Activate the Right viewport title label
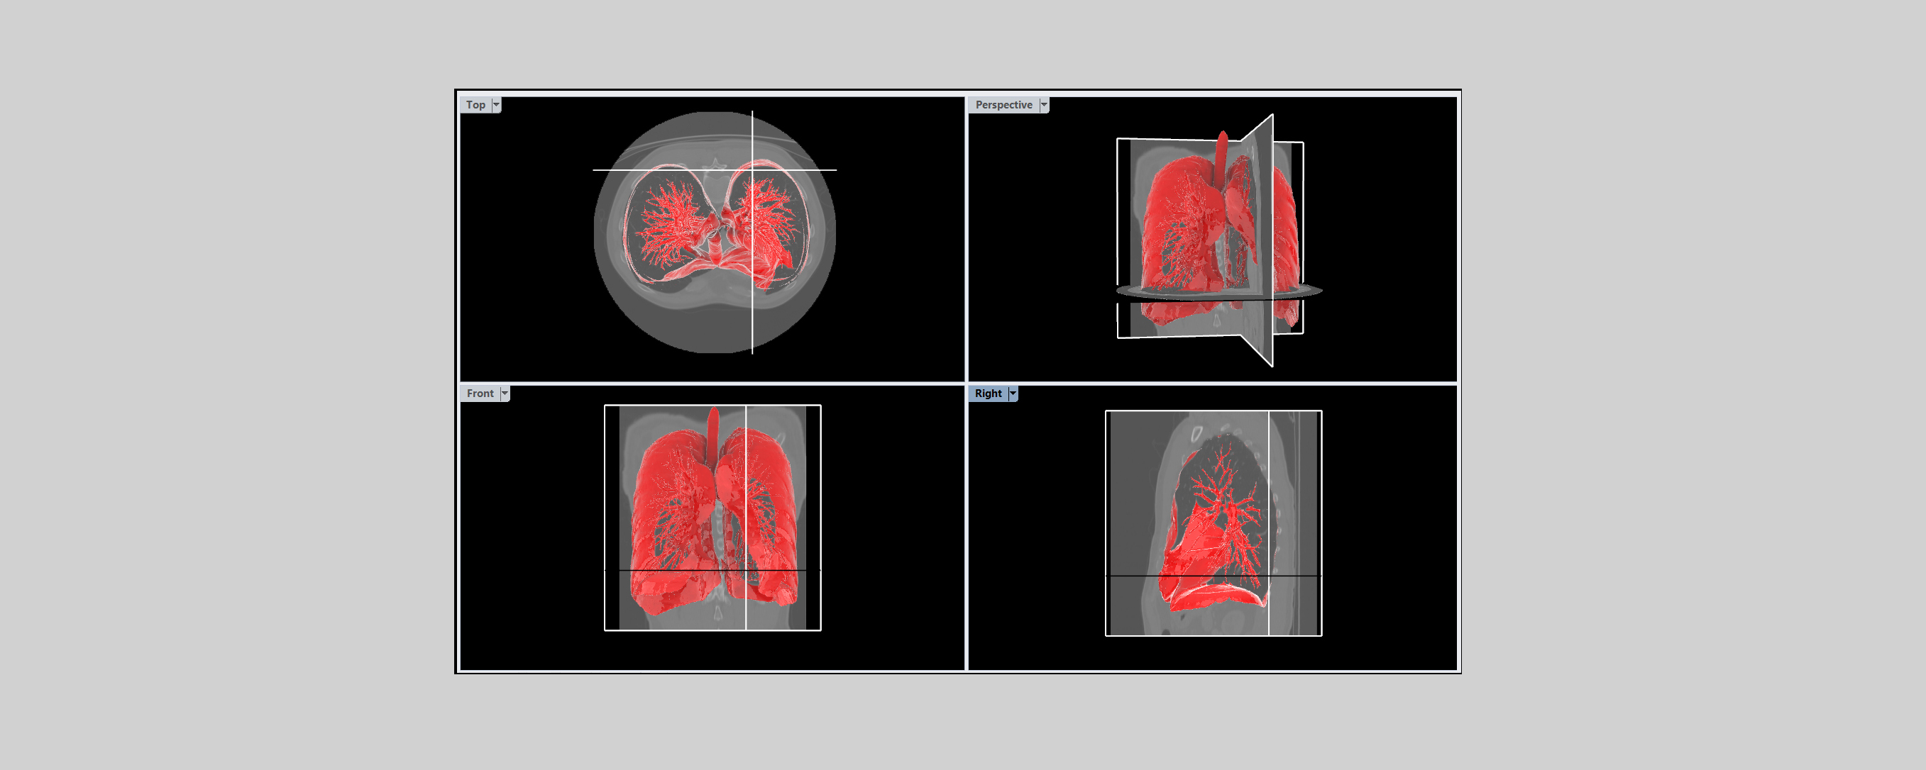The image size is (1926, 770). click(988, 394)
